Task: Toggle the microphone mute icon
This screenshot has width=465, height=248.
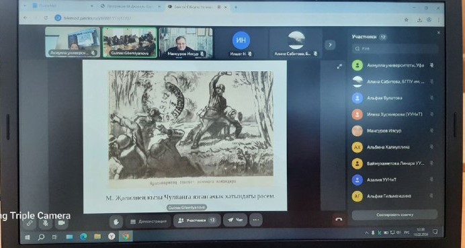Action: tap(46, 222)
